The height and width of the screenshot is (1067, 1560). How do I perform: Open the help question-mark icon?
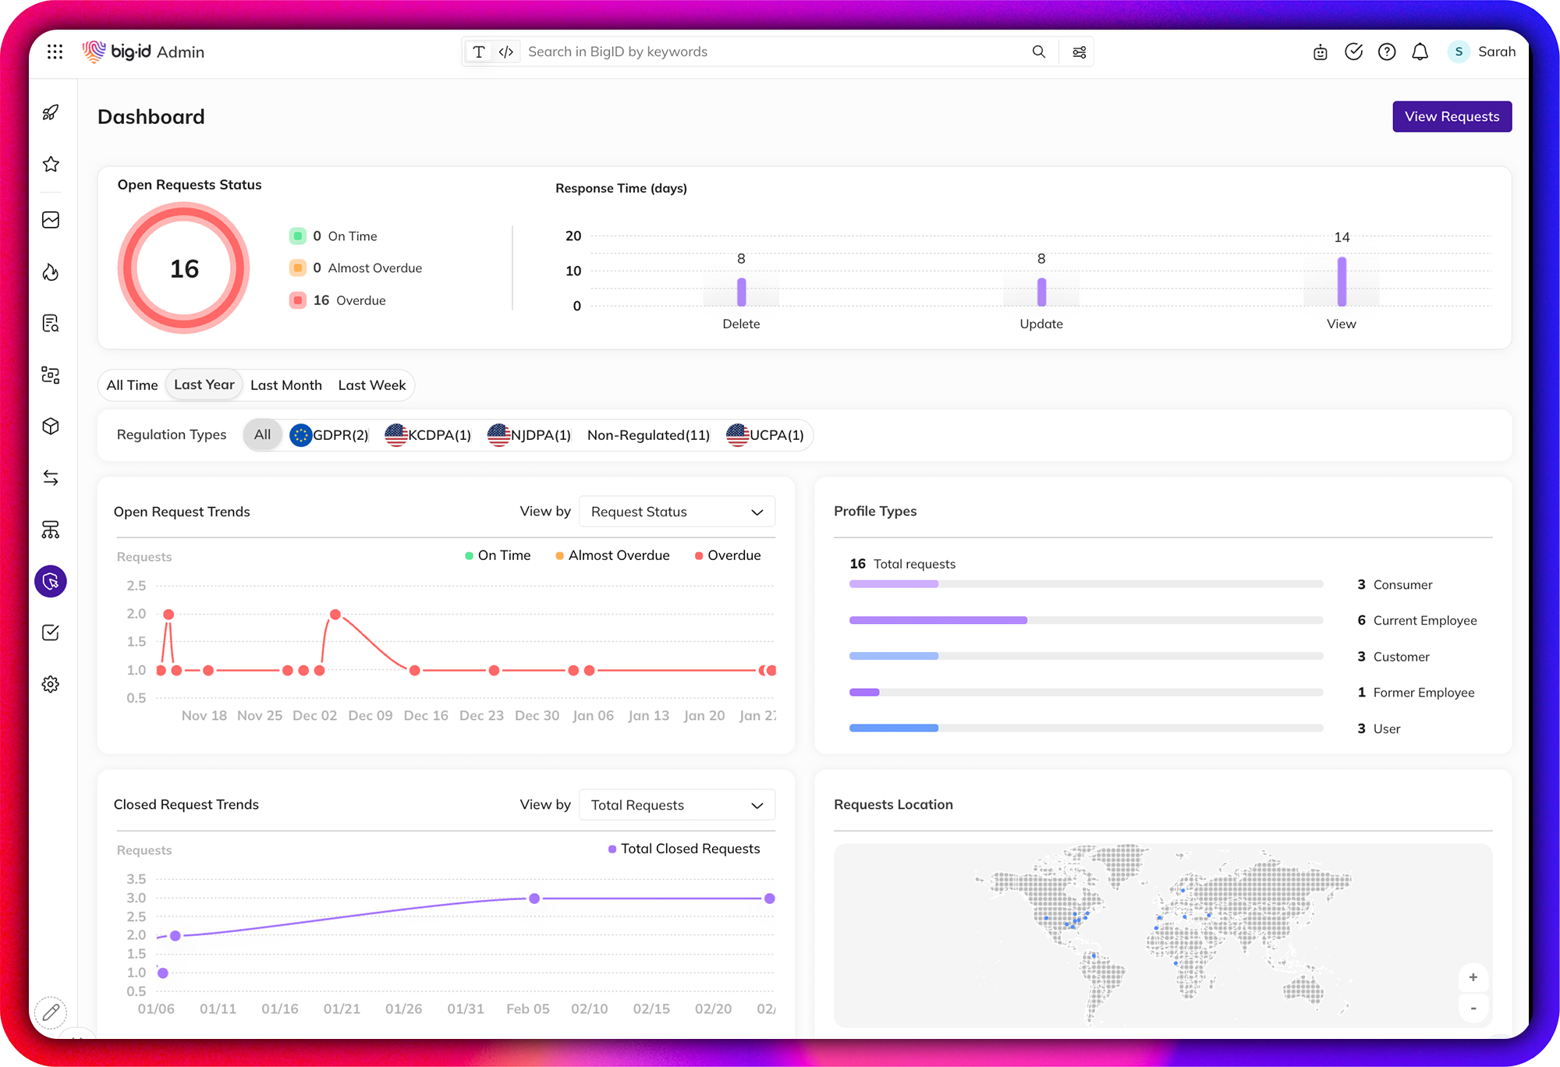click(x=1387, y=51)
